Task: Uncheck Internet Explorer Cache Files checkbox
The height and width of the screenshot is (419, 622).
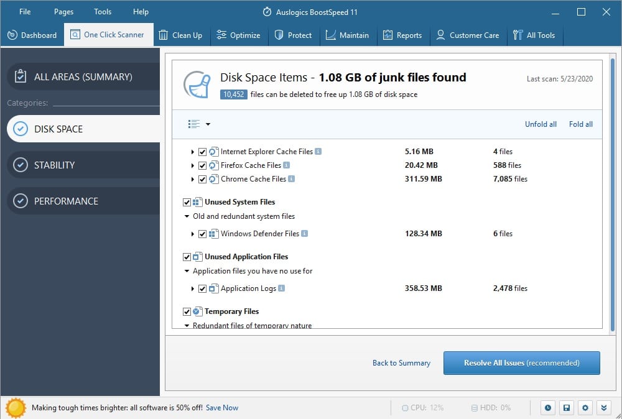Action: tap(202, 152)
